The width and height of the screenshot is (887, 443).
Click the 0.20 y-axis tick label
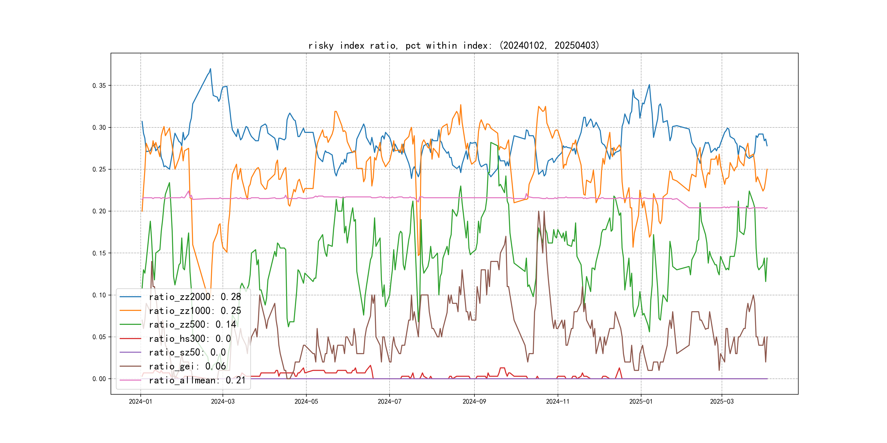[x=99, y=211]
